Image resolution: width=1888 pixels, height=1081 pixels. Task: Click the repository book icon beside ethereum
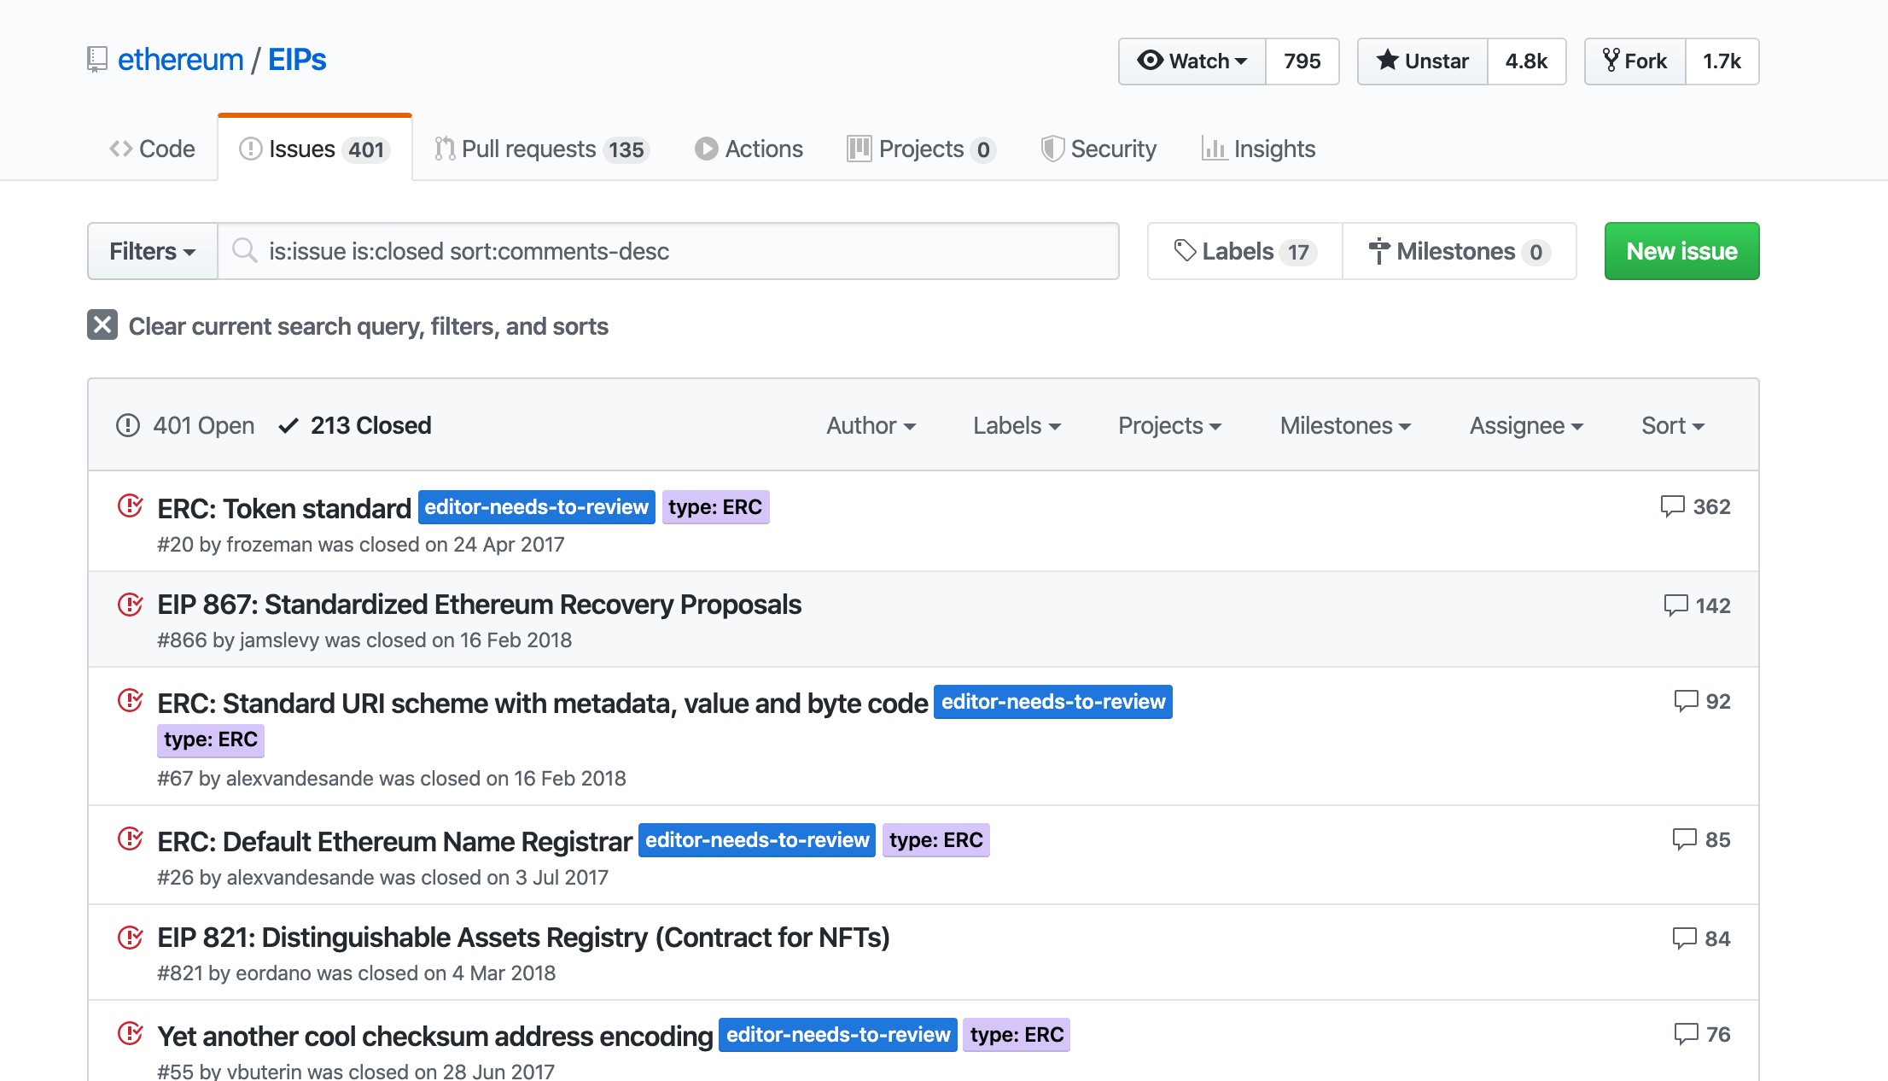[x=97, y=60]
